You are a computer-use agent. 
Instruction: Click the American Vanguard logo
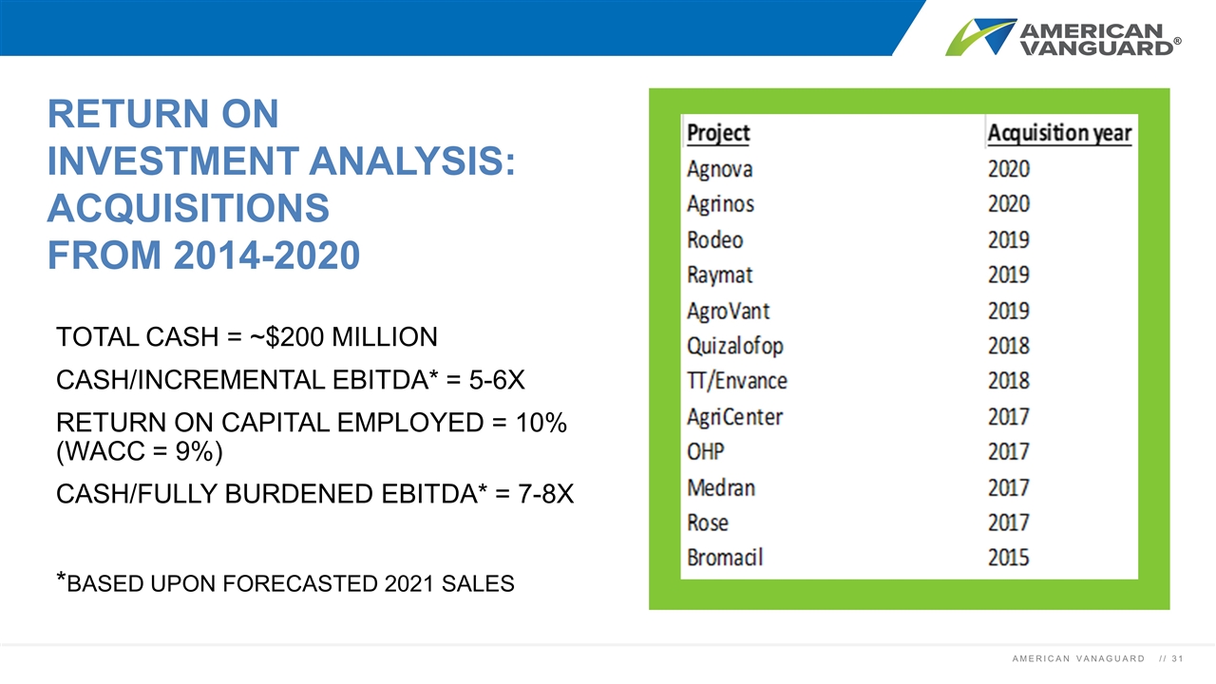point(1063,37)
